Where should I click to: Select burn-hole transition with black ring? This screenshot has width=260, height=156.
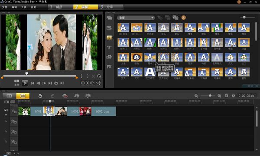(x=136, y=57)
